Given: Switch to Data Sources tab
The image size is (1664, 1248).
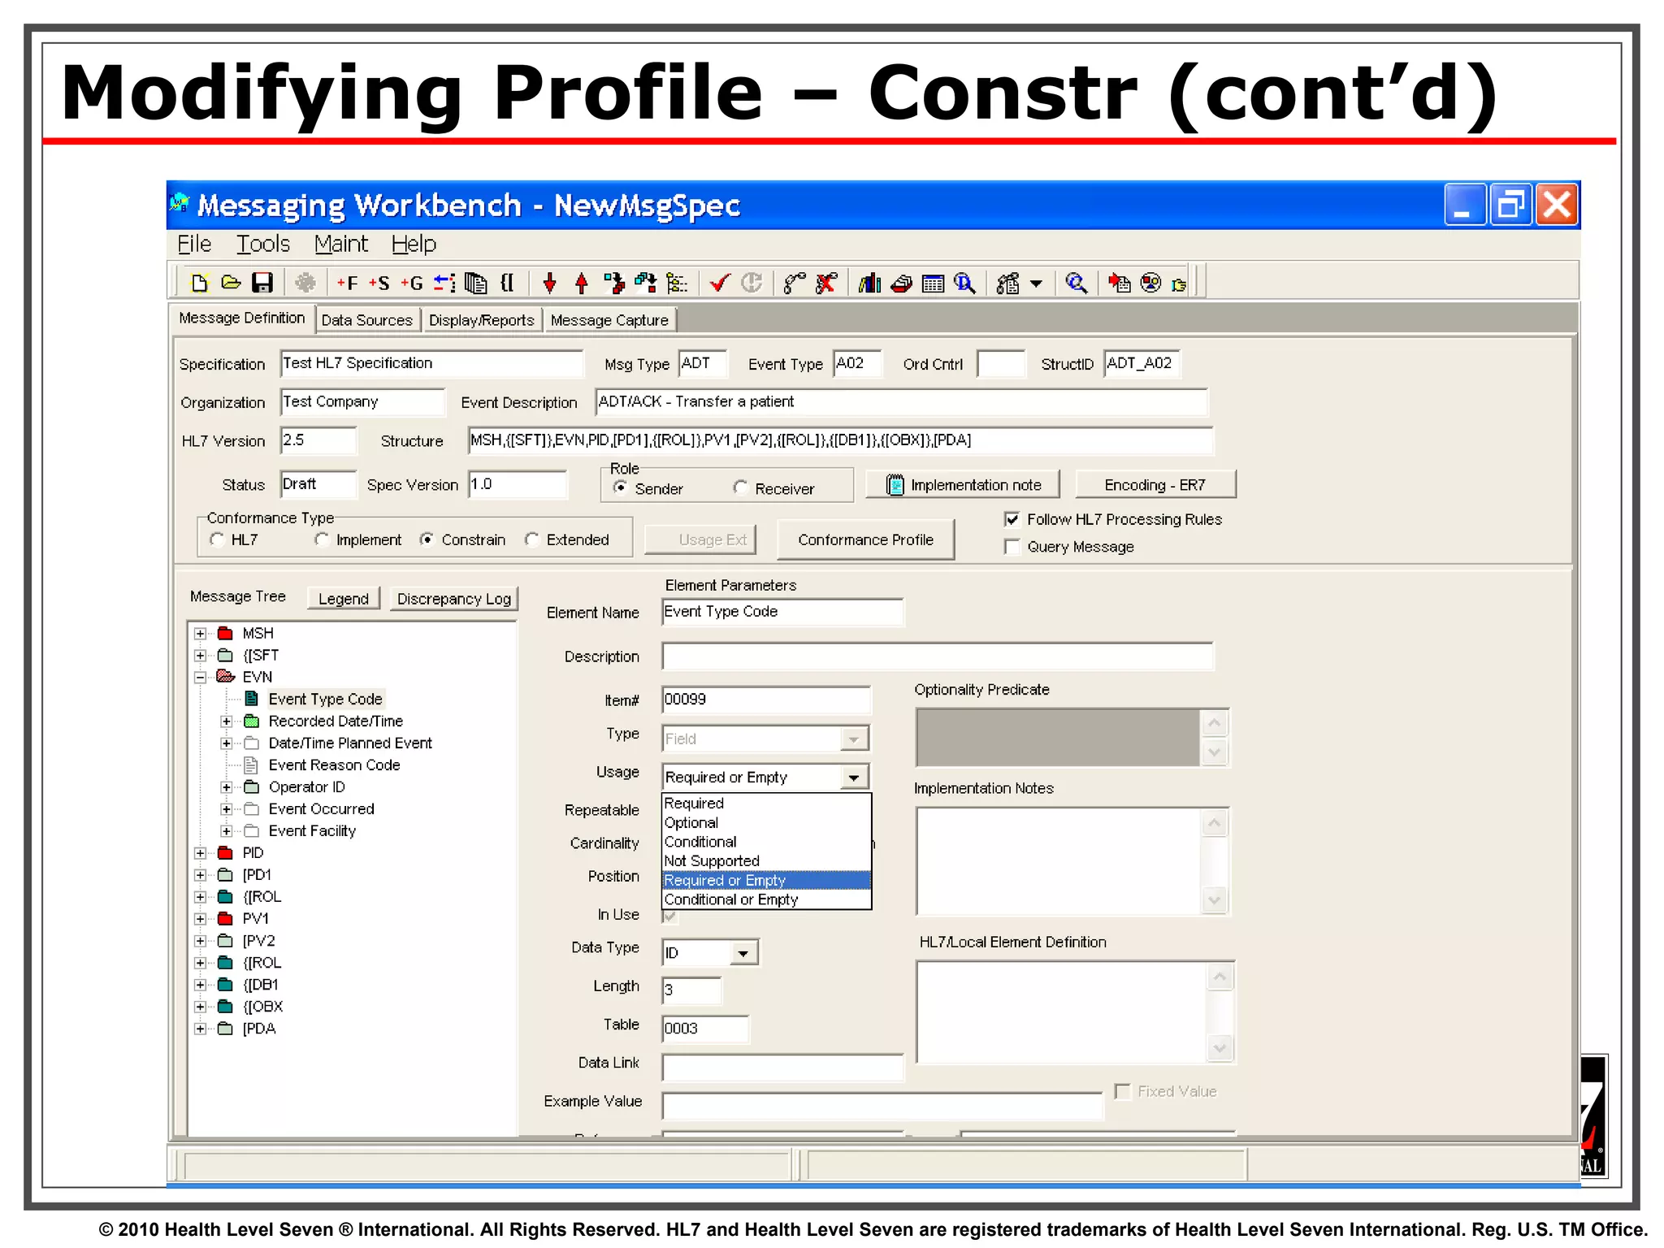Looking at the screenshot, I should (367, 320).
